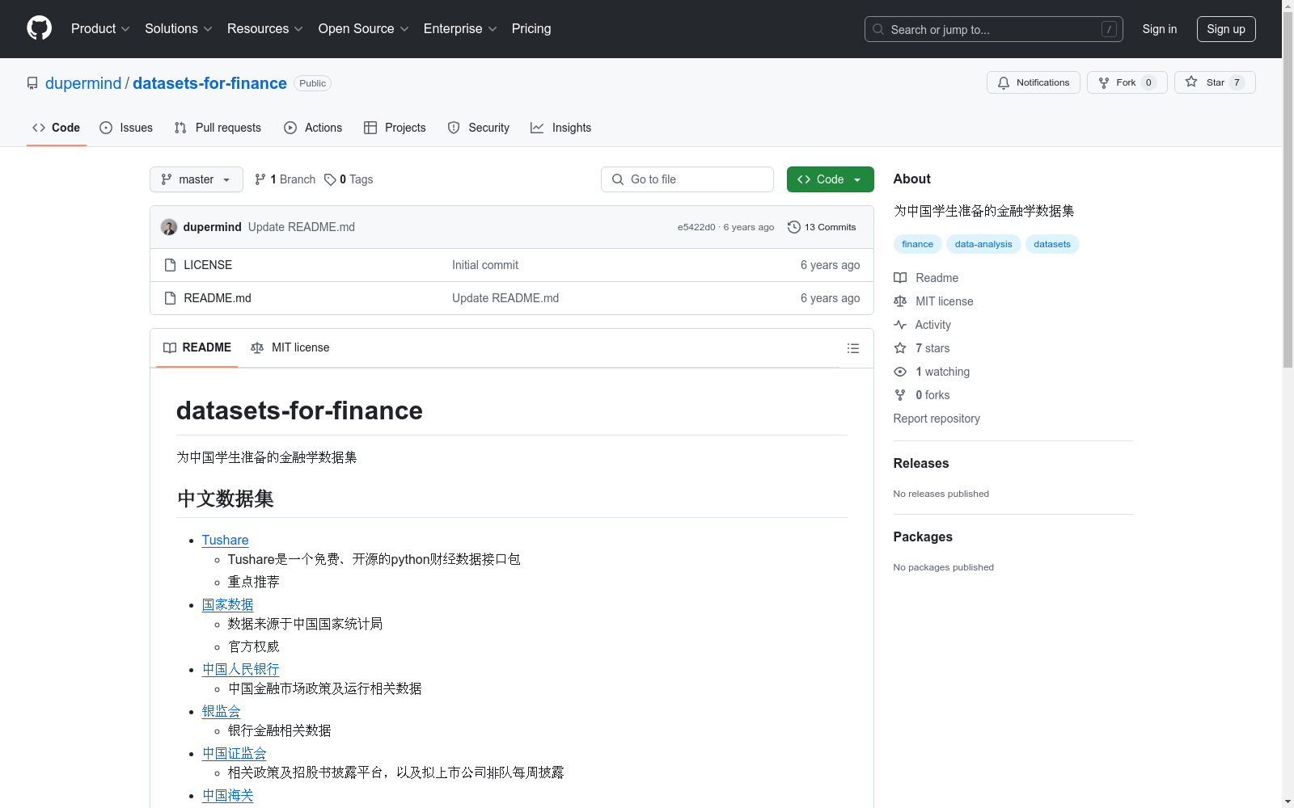View the 0 Tags link
This screenshot has height=808, width=1294.
click(349, 179)
